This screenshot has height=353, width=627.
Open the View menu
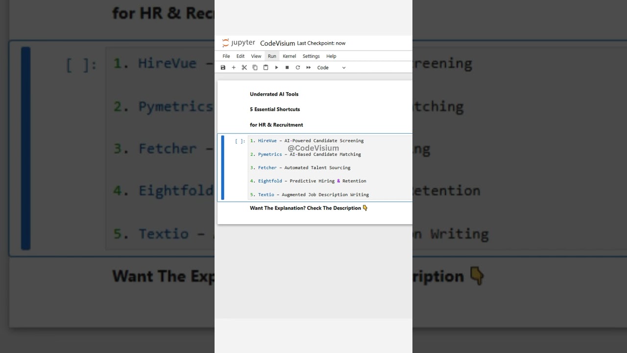point(256,56)
